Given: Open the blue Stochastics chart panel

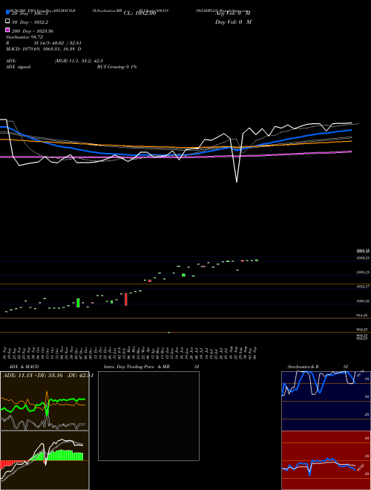Looking at the screenshot, I should [x=326, y=401].
